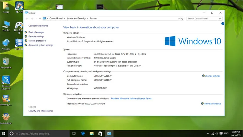This screenshot has height=137, width=243.
Task: Open Control Panel Home link
Action: pyautogui.click(x=38, y=26)
